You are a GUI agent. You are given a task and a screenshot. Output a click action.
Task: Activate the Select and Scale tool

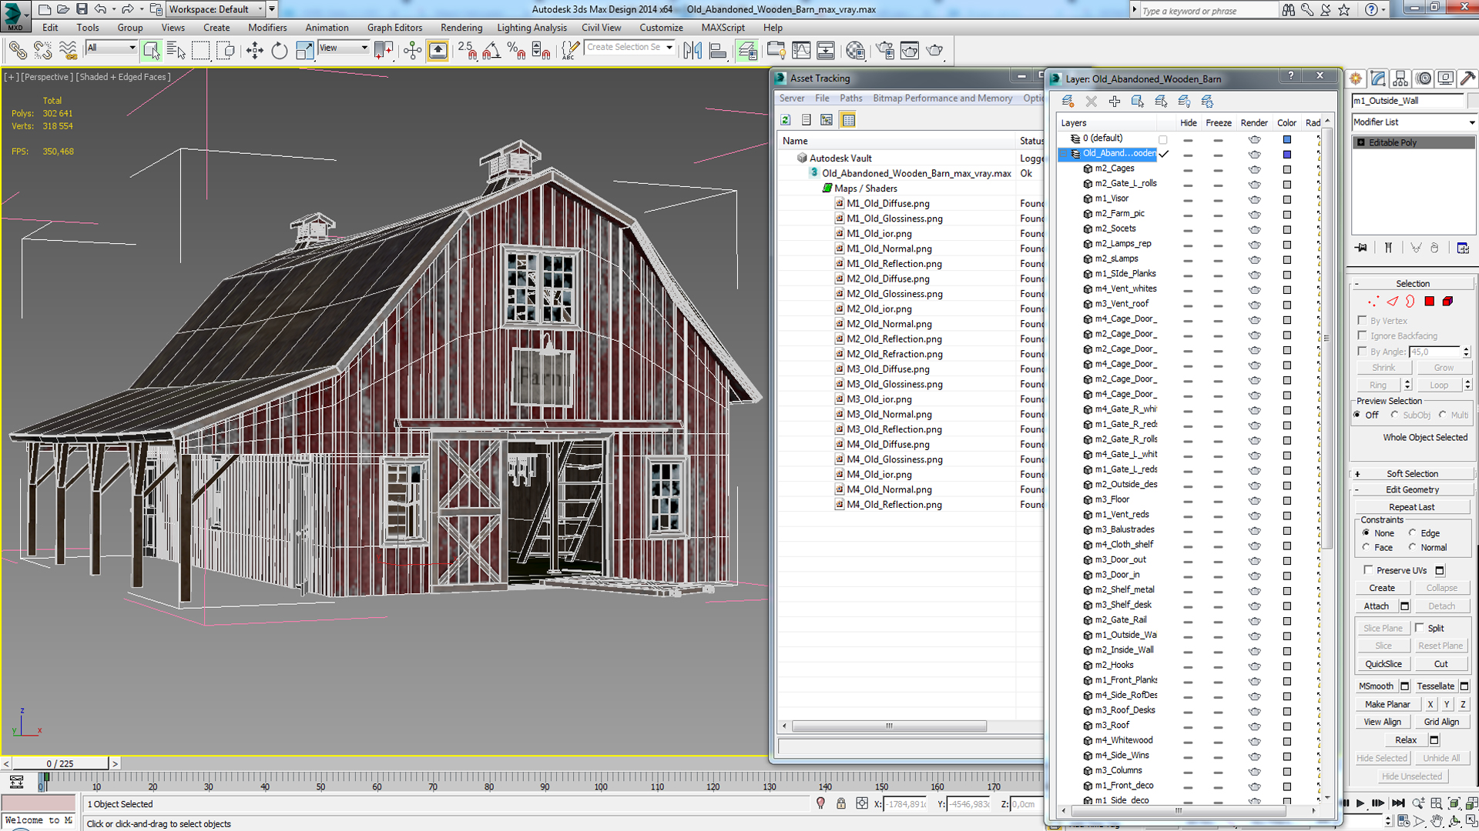click(x=304, y=51)
